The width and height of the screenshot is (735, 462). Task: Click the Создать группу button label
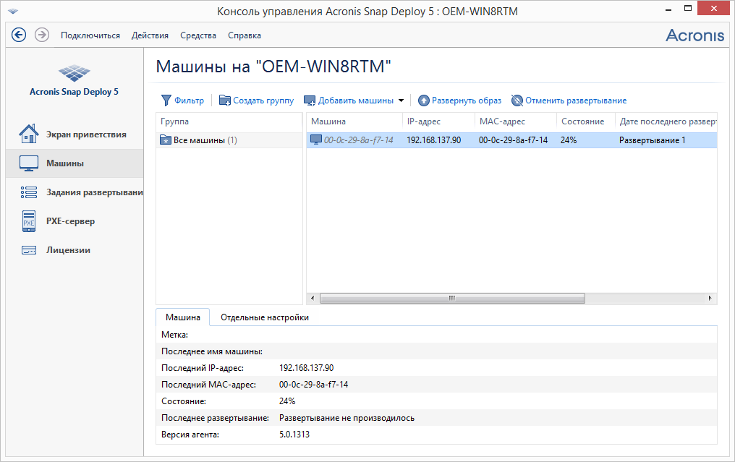coord(263,100)
